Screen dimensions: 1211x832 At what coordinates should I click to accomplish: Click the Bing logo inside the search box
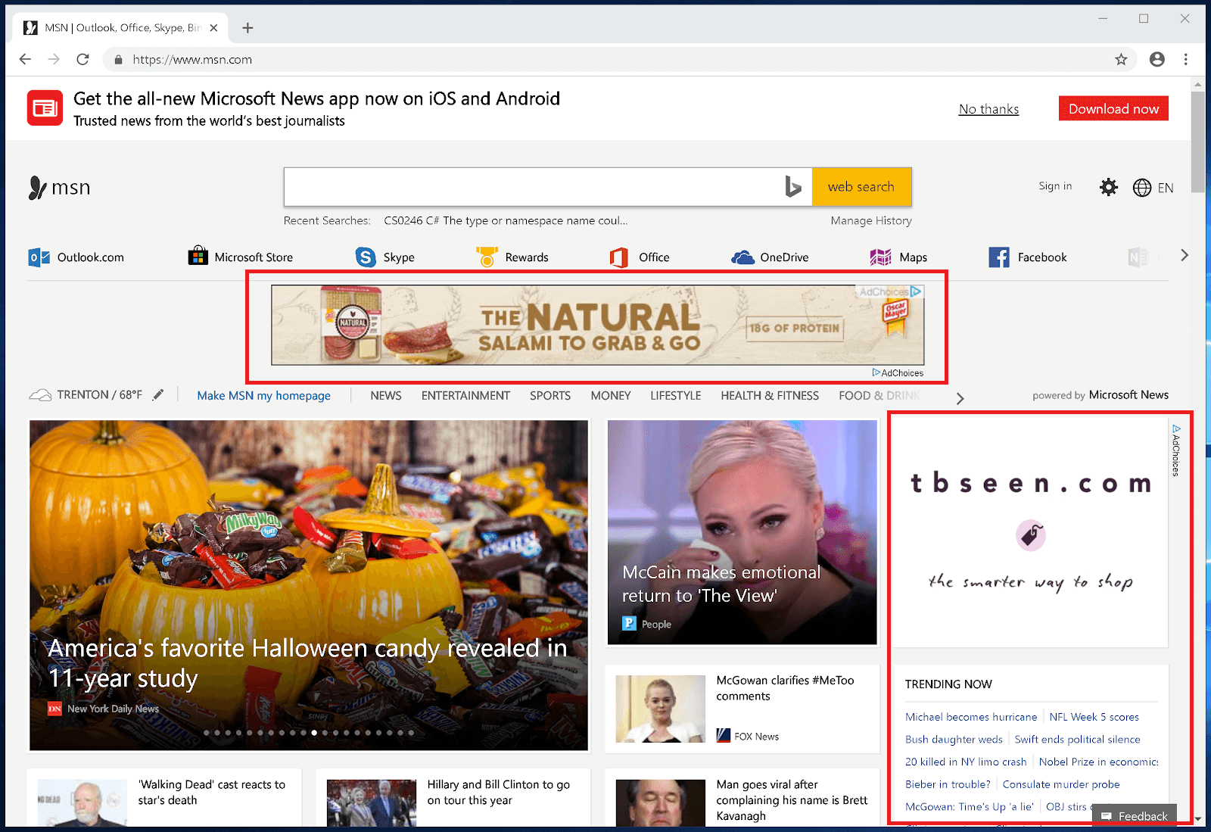coord(793,186)
